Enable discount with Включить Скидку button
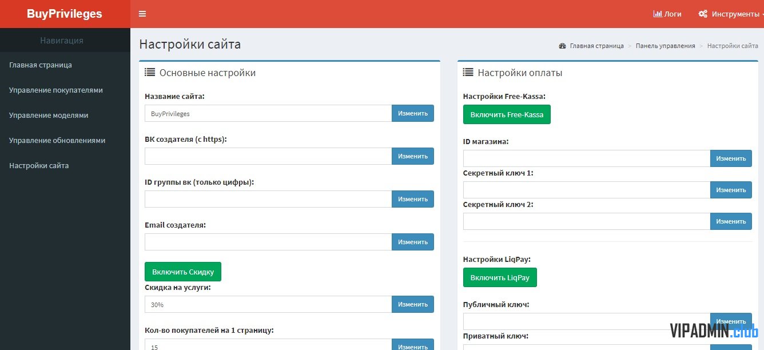Image resolution: width=764 pixels, height=350 pixels. 183,272
